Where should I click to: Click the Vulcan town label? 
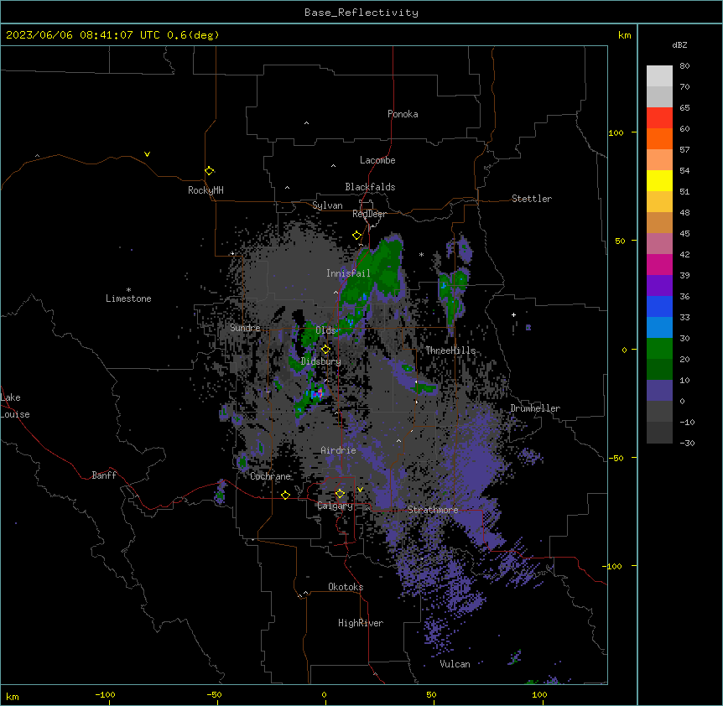coord(455,663)
